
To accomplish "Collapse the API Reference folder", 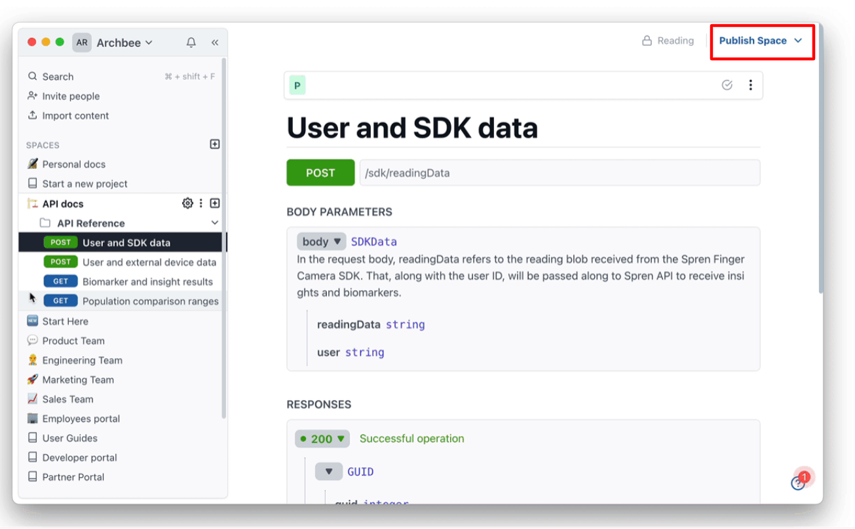I will pos(214,223).
